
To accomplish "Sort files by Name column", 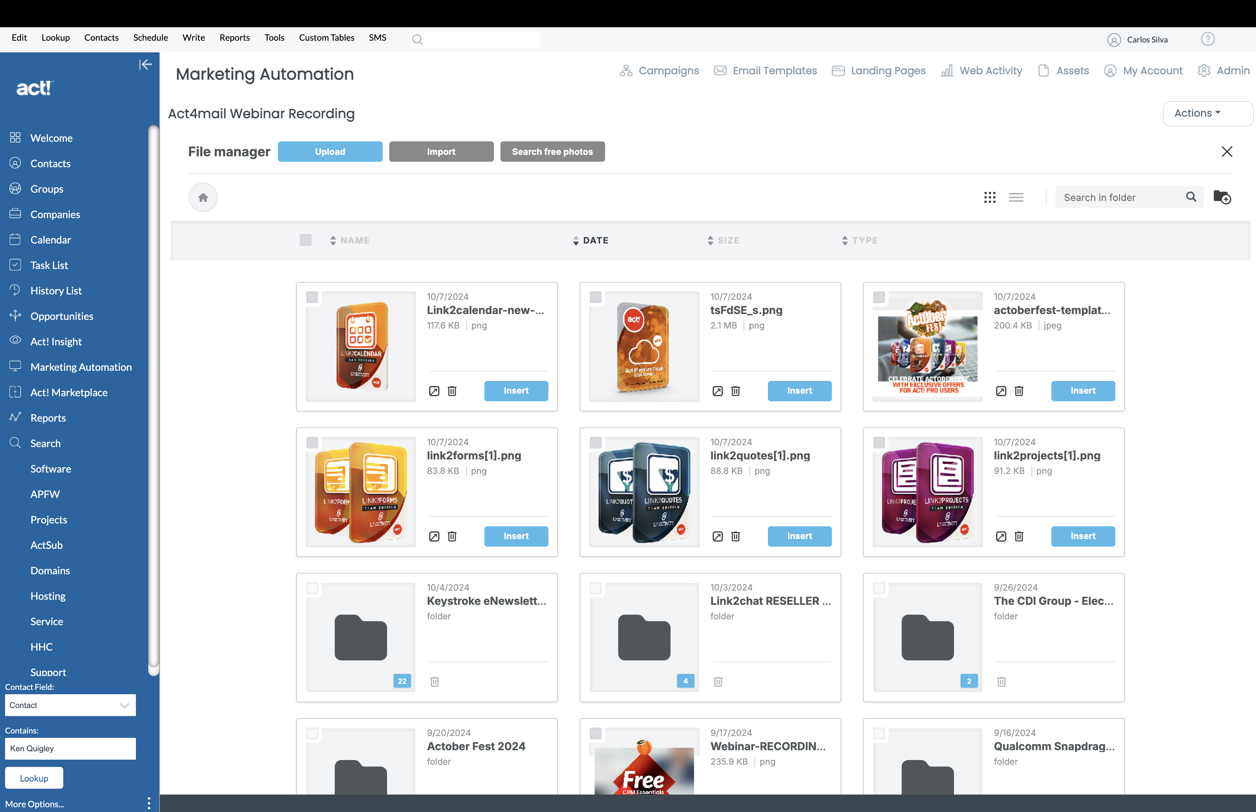I will point(350,240).
